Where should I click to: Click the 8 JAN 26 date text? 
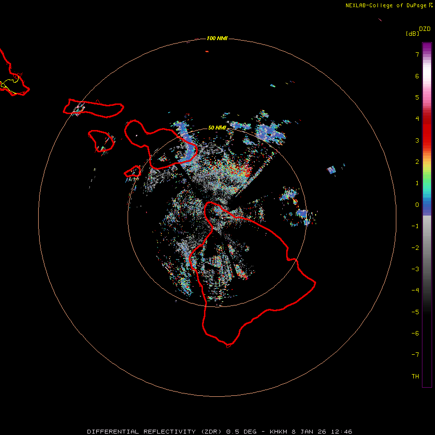(x=310, y=432)
